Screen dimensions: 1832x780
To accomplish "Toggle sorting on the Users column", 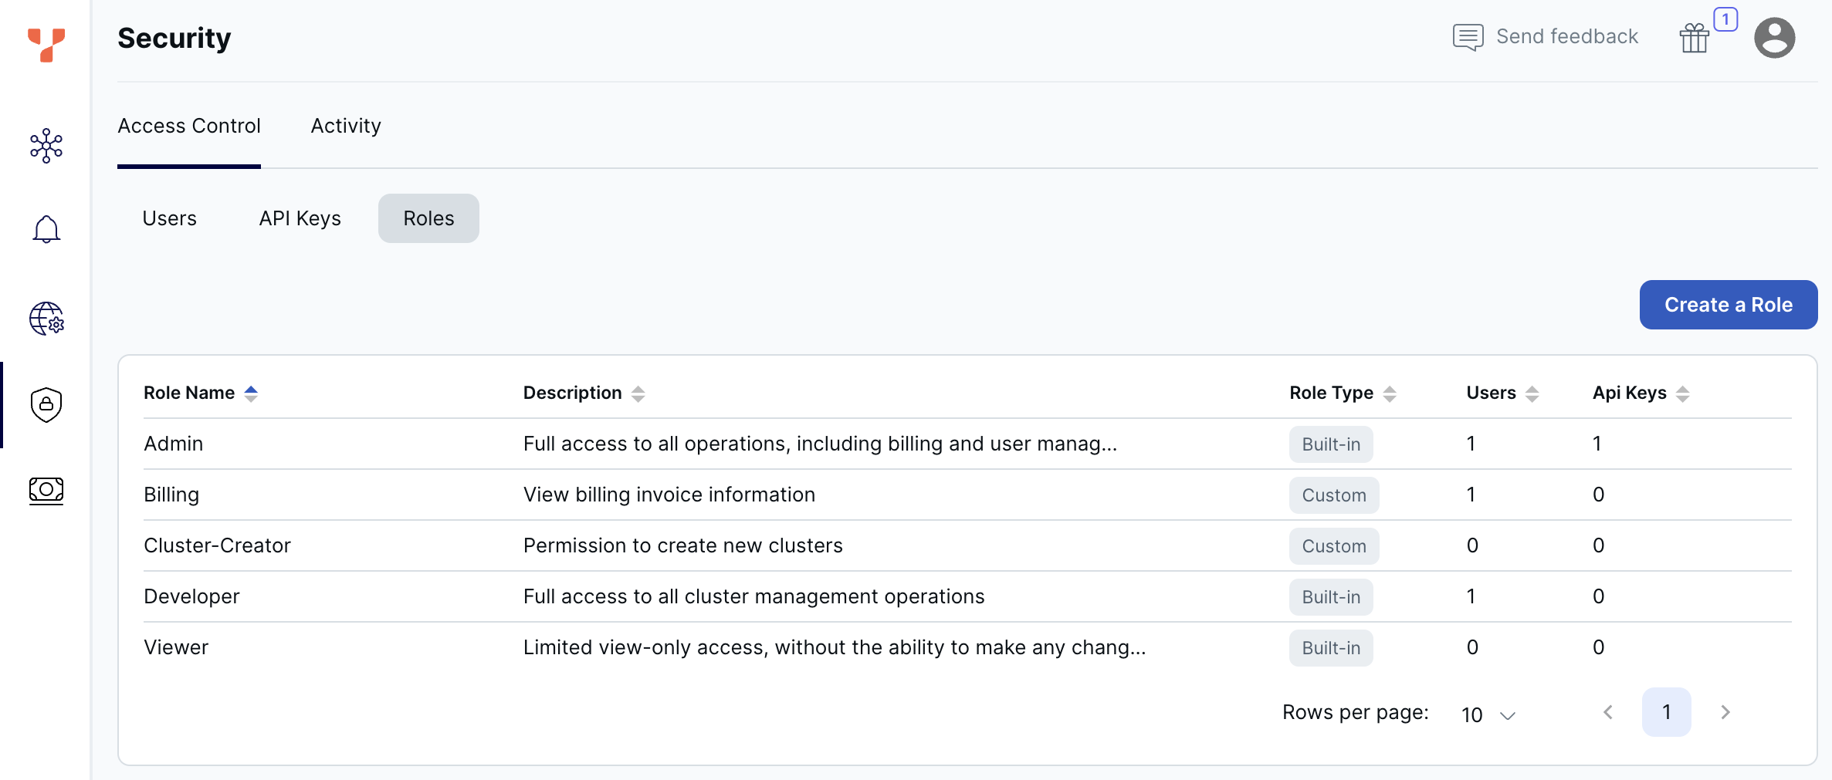I will [1532, 393].
